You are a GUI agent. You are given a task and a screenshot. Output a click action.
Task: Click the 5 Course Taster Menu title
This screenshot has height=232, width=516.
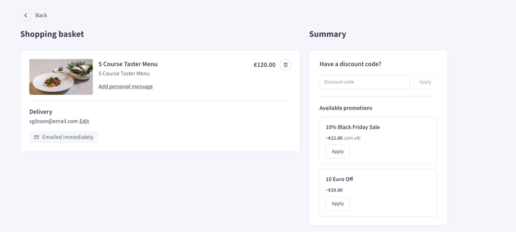click(x=128, y=64)
